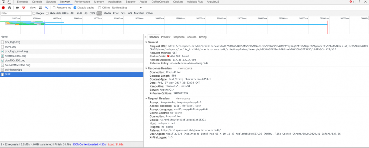
Task: Open the Preview tab for the request
Action: (165, 37)
